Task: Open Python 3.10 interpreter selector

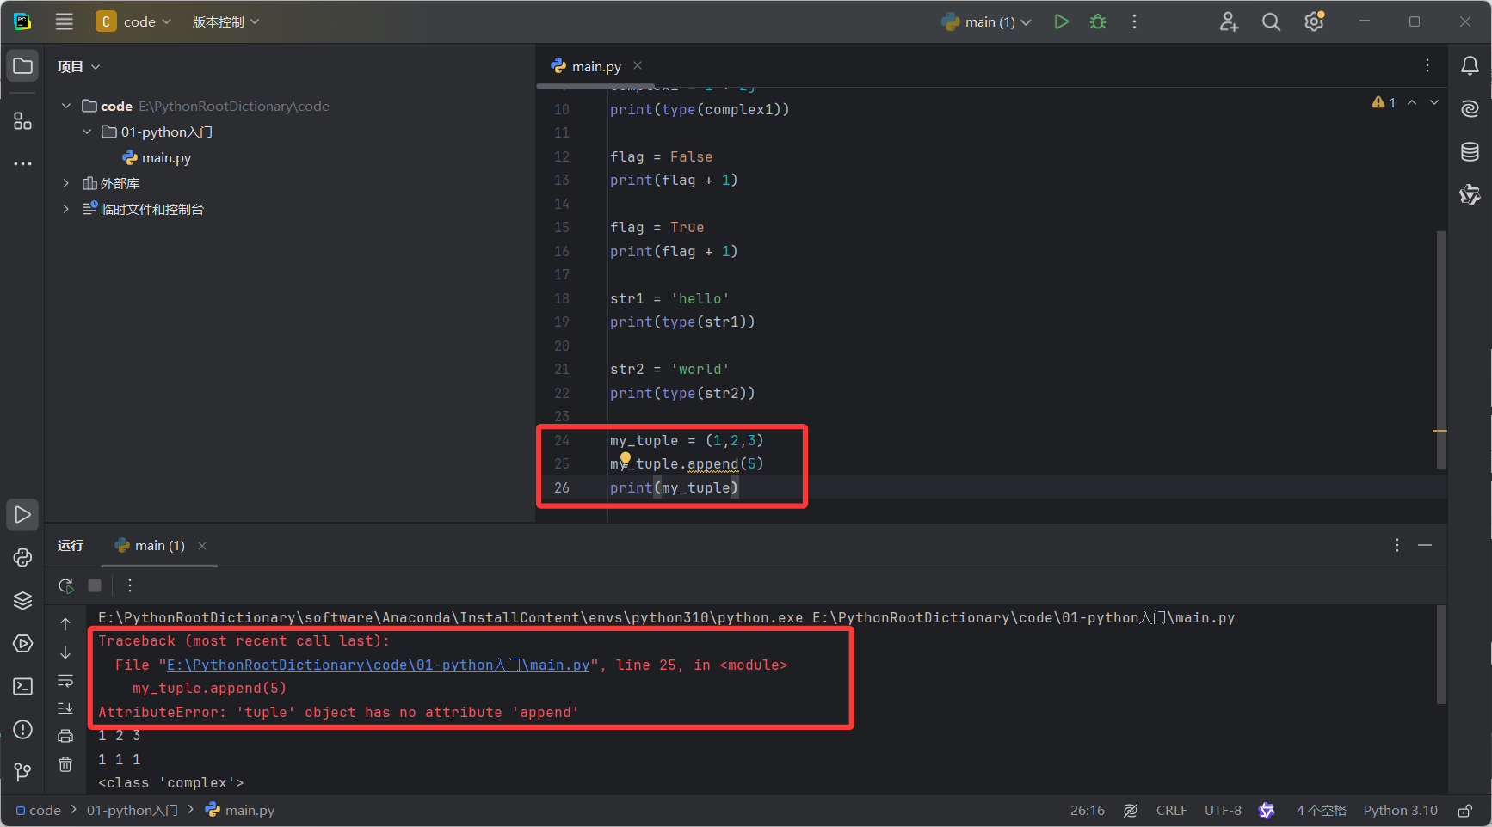Action: pyautogui.click(x=1401, y=811)
